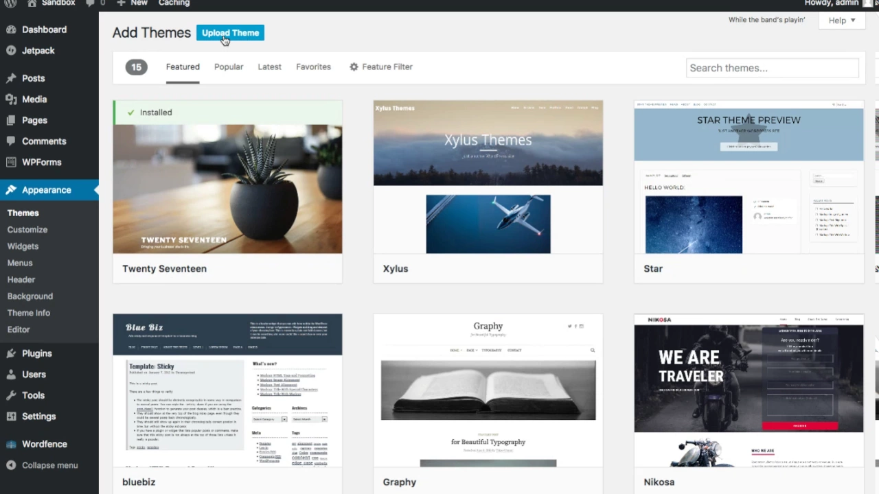Click the plus New icon in admin bar
Screen dimensions: 879x494
pos(121,3)
